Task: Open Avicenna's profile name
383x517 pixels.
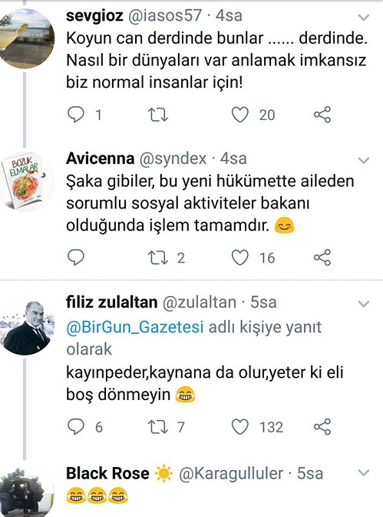Action: (100, 158)
